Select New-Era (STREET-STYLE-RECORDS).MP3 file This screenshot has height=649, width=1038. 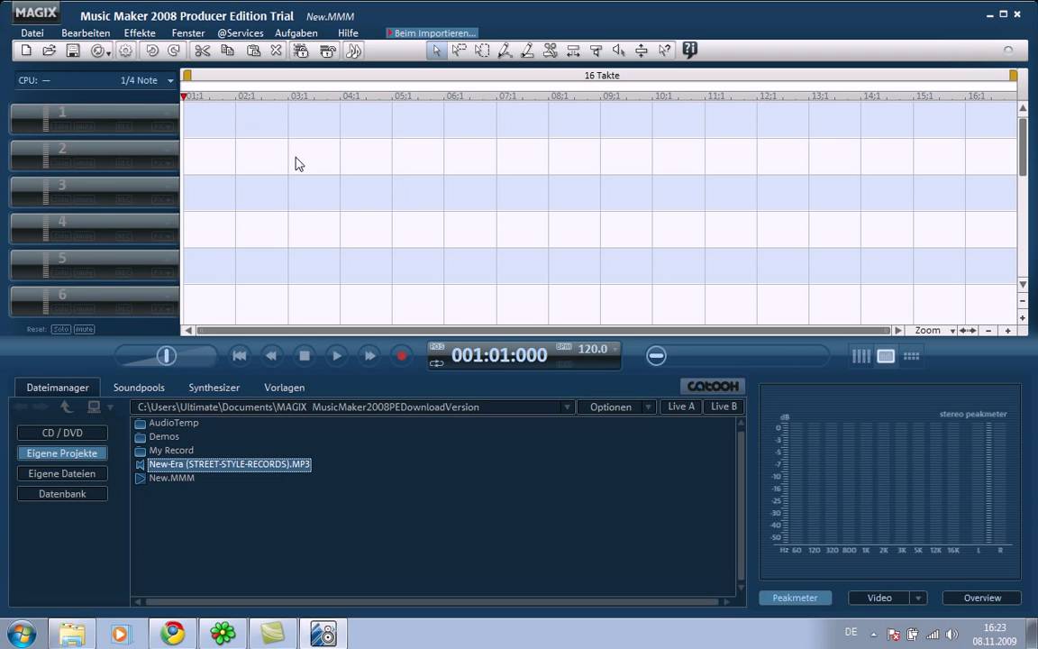coord(229,464)
